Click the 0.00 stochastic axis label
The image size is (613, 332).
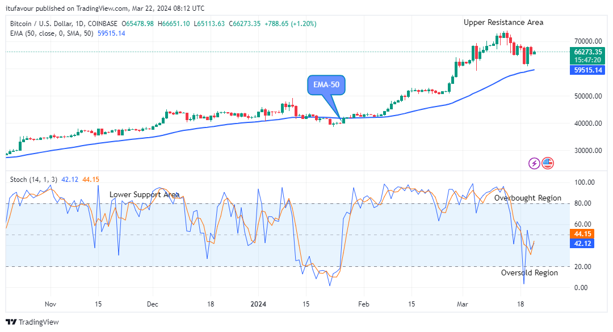pyautogui.click(x=581, y=287)
